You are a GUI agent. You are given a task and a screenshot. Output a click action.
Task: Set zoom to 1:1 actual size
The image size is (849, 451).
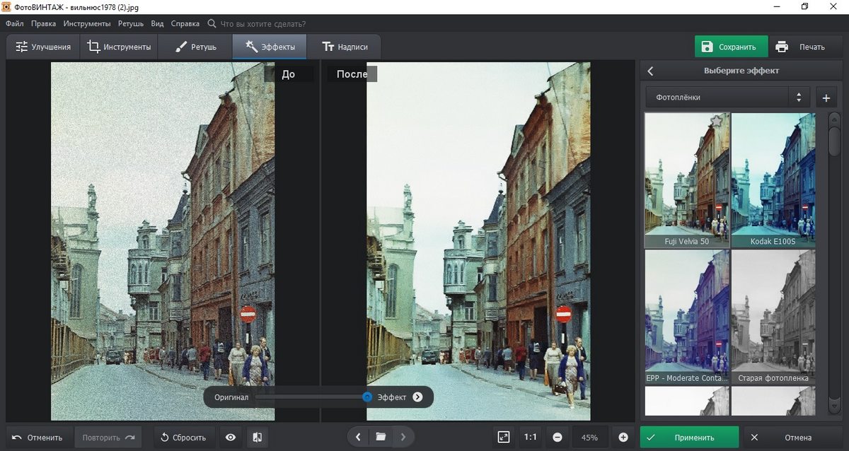coord(530,437)
